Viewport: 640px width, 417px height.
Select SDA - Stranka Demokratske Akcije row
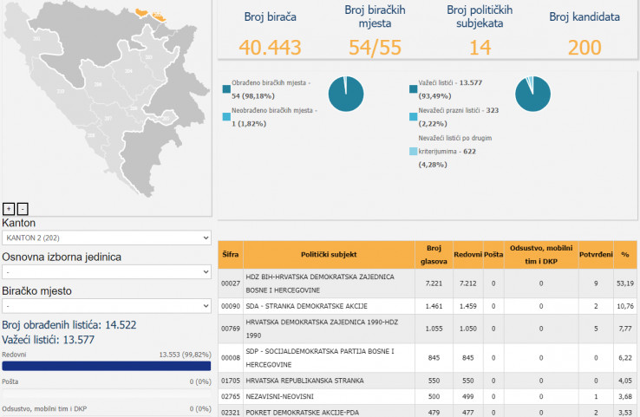click(x=329, y=306)
